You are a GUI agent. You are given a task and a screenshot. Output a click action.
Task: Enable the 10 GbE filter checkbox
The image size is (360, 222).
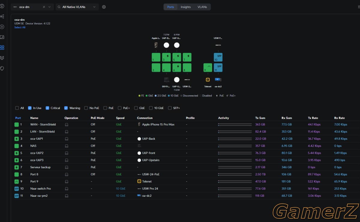coord(151,108)
